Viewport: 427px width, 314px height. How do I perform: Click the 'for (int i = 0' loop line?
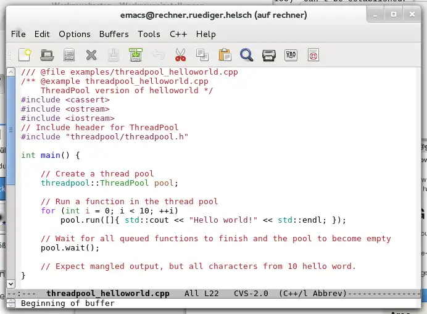click(109, 211)
